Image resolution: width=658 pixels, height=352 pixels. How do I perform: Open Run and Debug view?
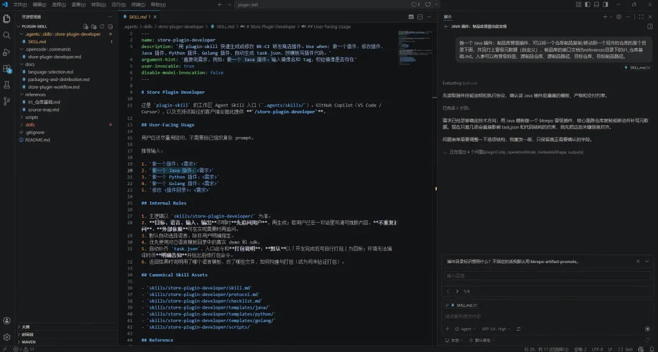pos(7,52)
